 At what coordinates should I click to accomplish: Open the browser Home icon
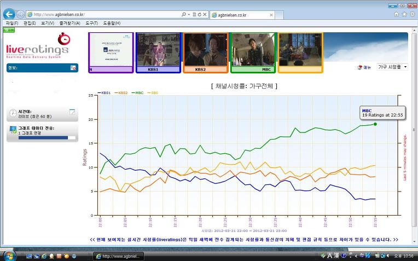(397, 14)
